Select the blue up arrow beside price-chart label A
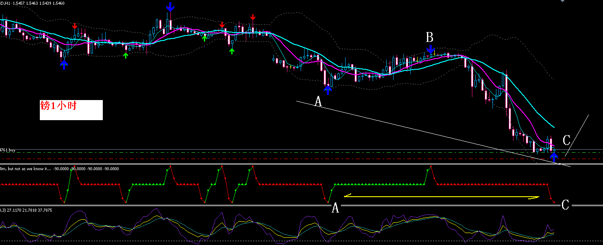603x245 pixels. click(328, 89)
